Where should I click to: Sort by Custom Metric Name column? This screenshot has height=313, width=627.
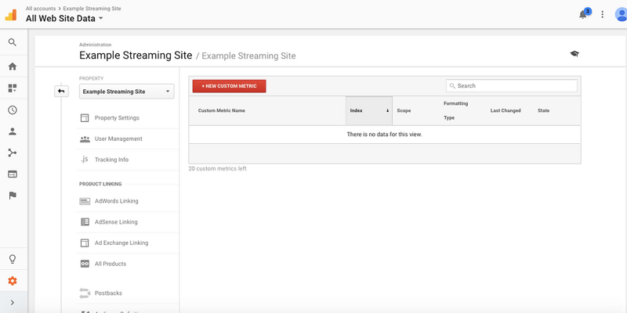point(222,110)
